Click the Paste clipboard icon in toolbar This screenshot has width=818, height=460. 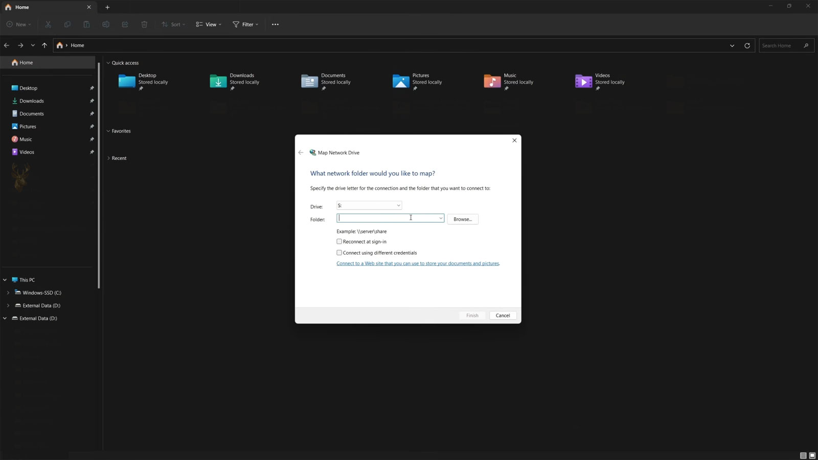[86, 25]
